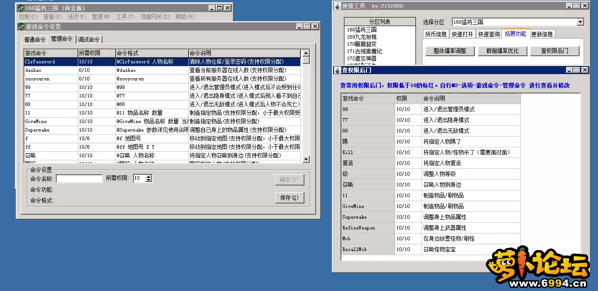The image size is (598, 291).
Task: Select 169九龙拾棺 in the 分区列表
Action: (380, 37)
